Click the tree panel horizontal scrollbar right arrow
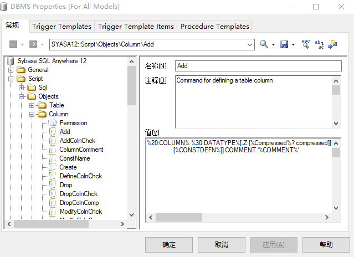Viewport: 354px width, 257px height. tap(122, 224)
